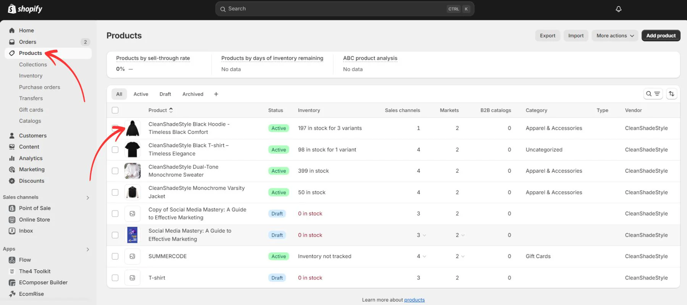Open Products by sell-through rate report

153,58
